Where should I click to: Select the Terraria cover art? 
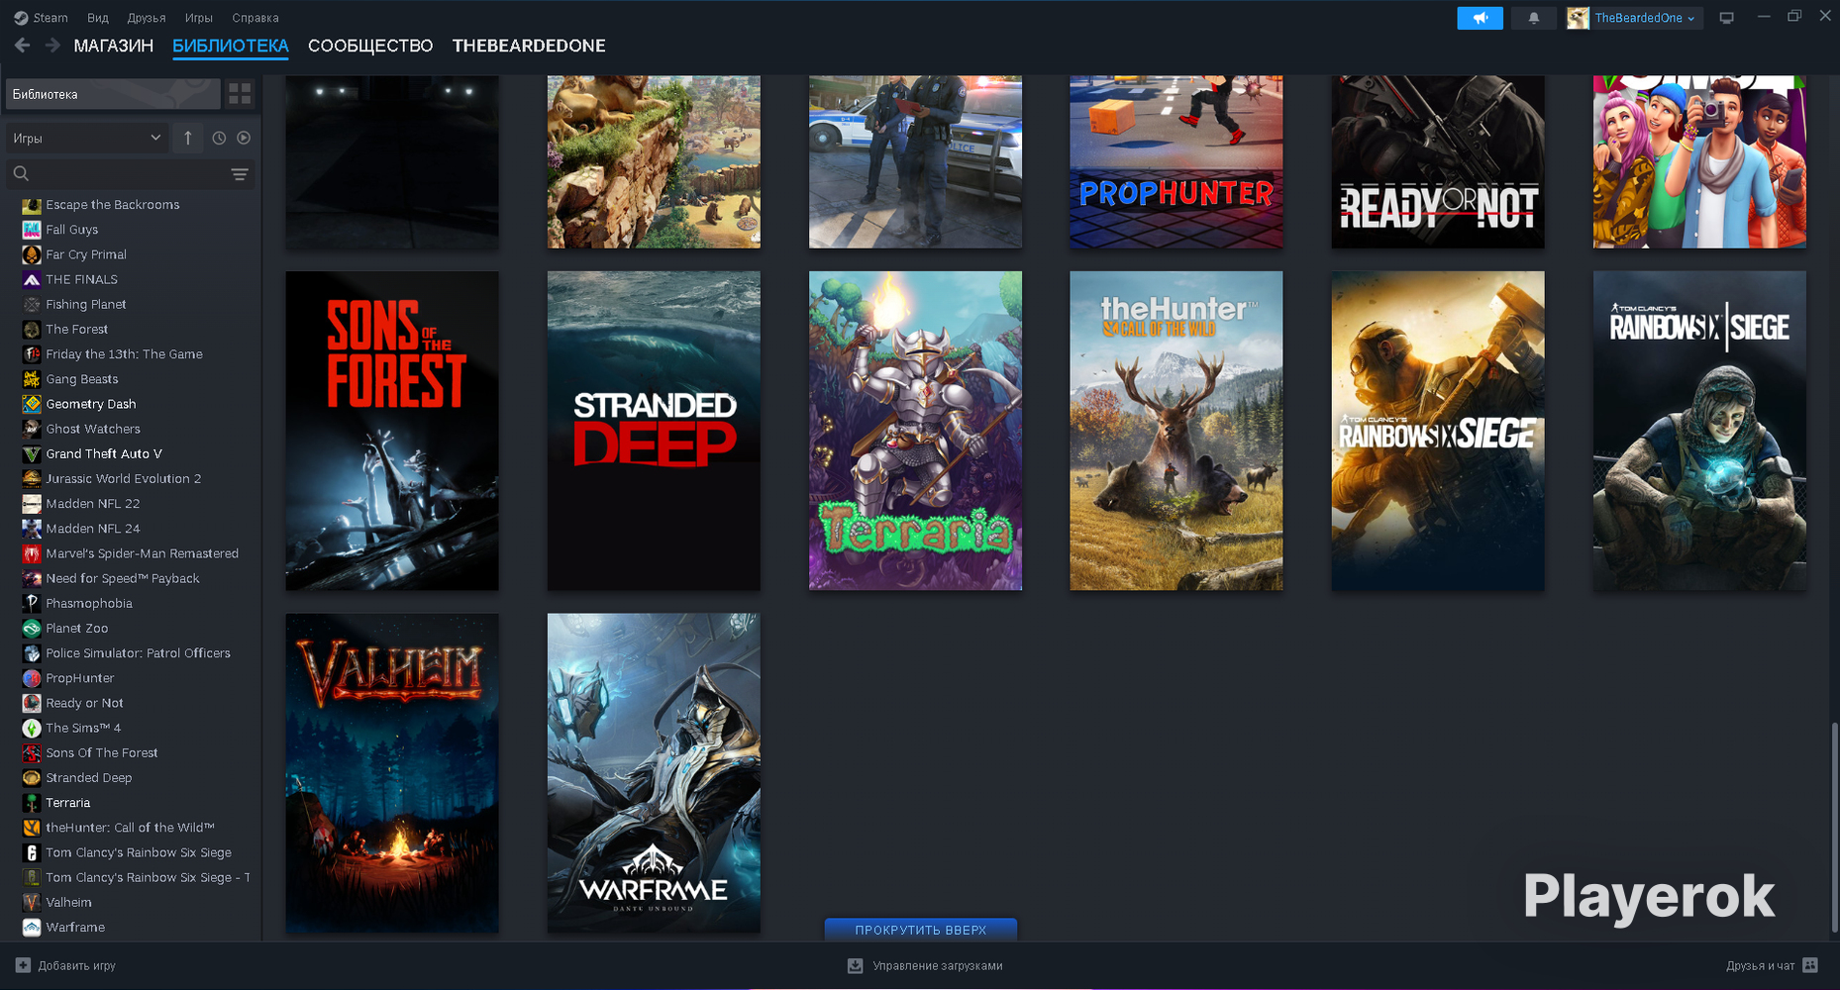pos(915,431)
